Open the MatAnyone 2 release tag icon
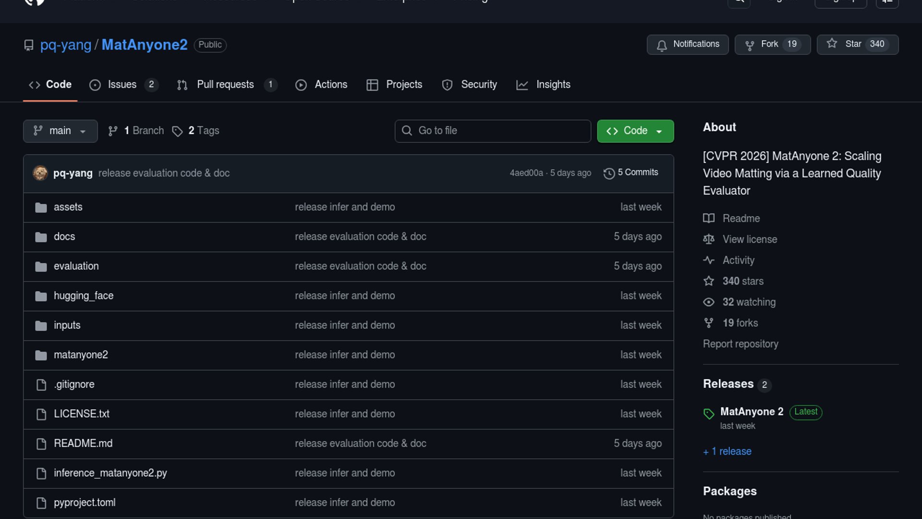The image size is (922, 519). (709, 413)
